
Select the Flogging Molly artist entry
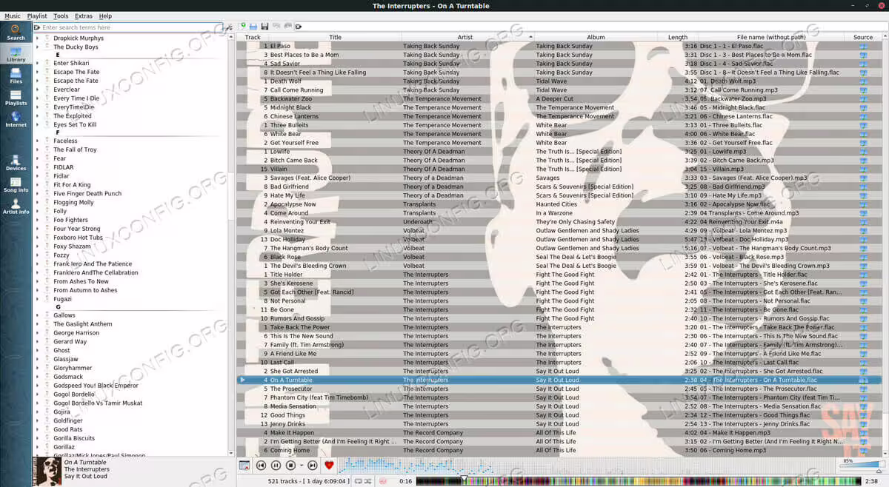point(73,202)
